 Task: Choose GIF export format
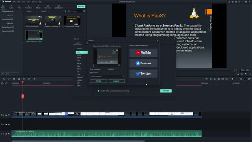click(78, 83)
